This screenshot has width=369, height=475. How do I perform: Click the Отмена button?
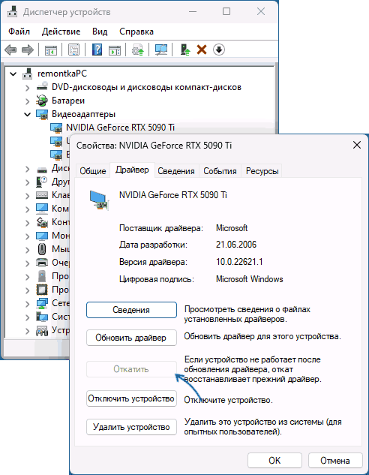coord(335,461)
